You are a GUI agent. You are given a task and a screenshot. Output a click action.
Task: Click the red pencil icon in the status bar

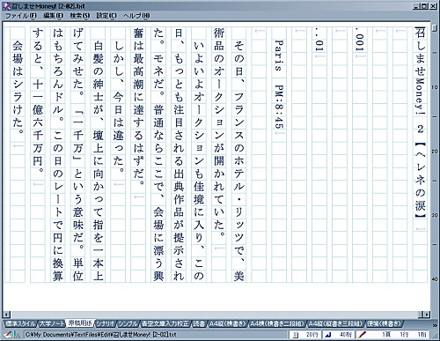tap(362, 335)
